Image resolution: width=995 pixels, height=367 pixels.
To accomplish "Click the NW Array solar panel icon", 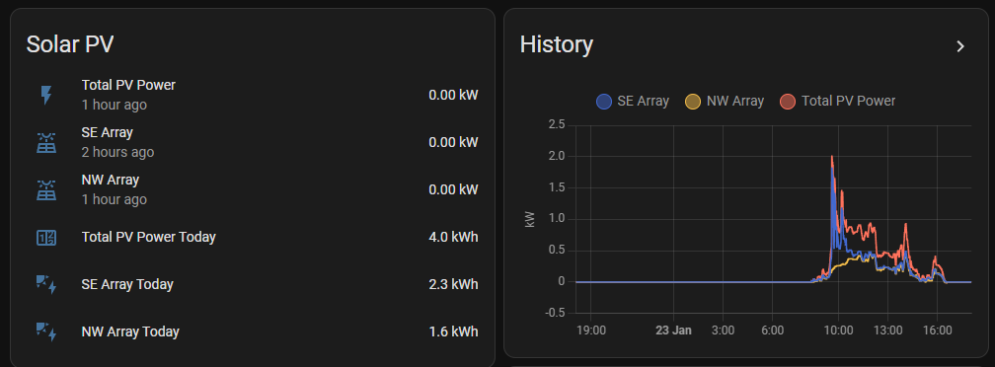I will 46,190.
